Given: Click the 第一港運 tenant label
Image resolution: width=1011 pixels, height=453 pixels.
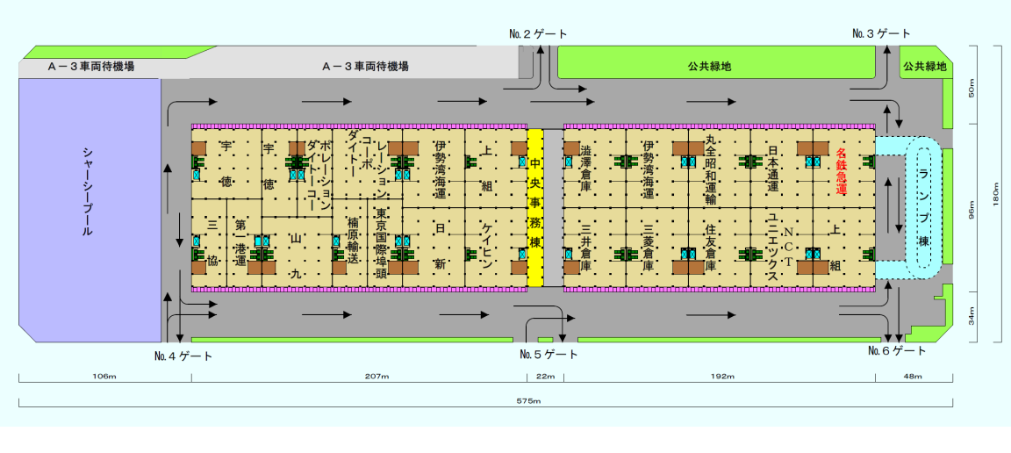Looking at the screenshot, I should click(240, 243).
